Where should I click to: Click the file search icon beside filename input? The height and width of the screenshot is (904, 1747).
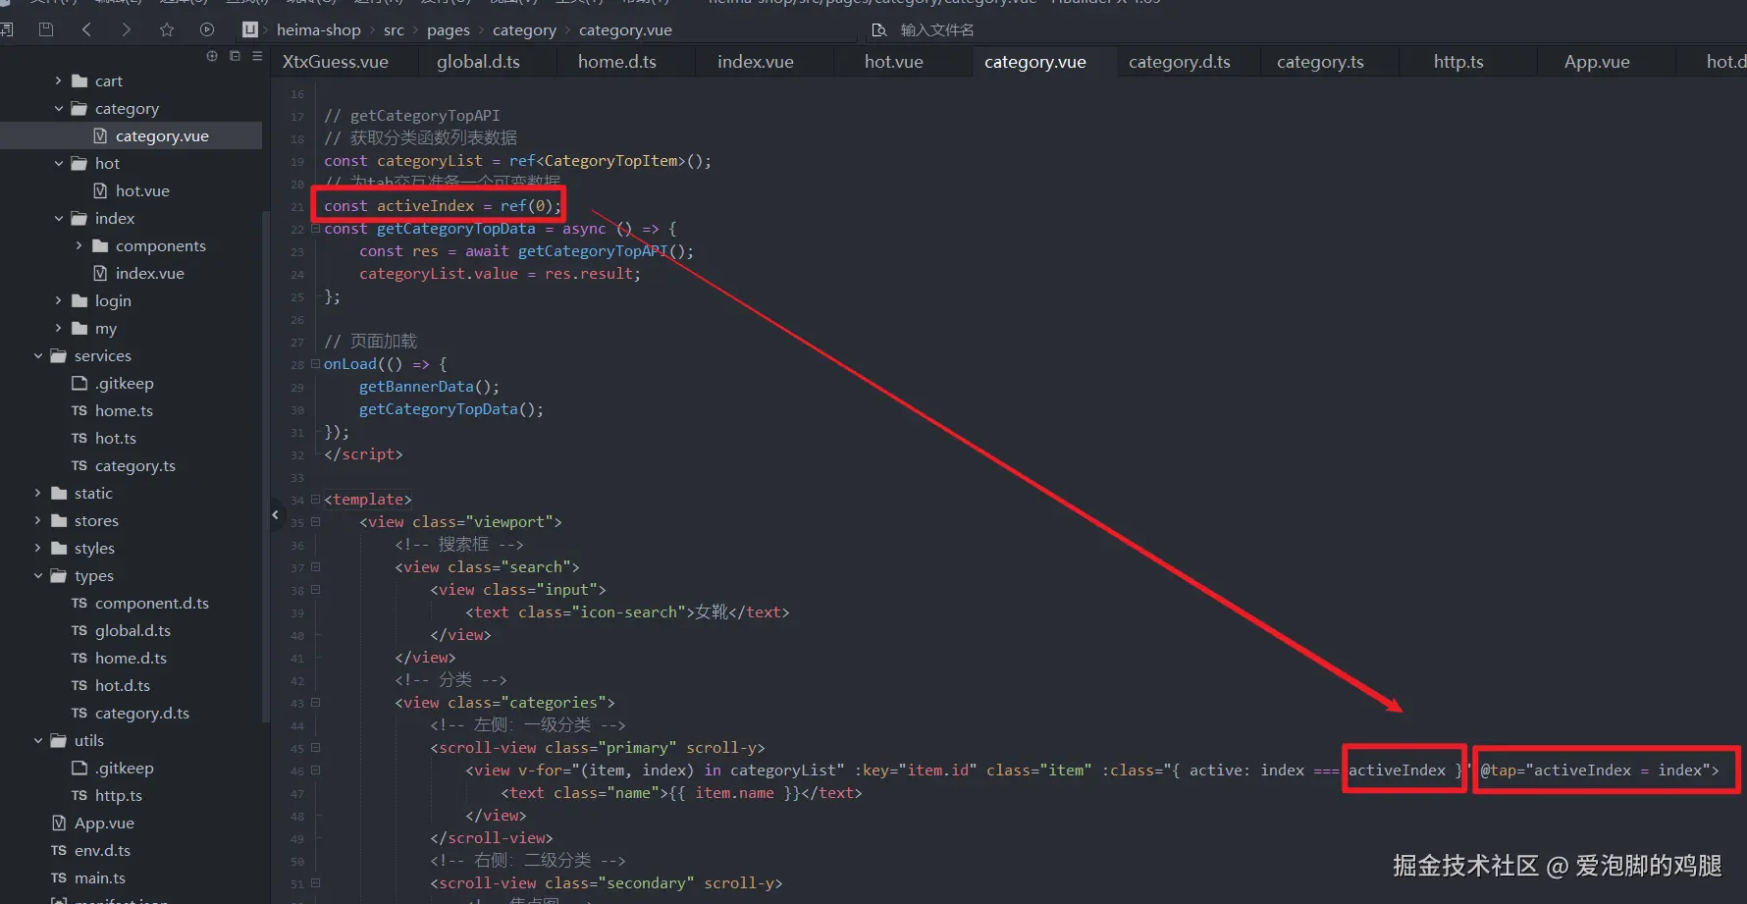879,30
